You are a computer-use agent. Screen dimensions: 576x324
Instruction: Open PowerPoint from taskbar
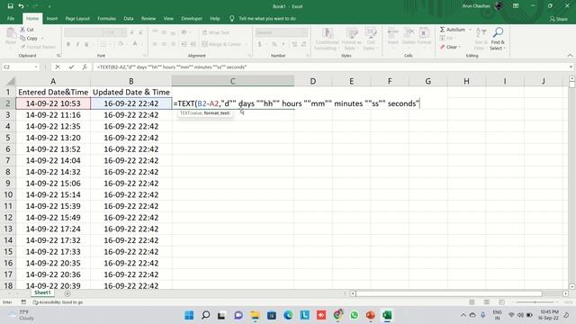click(x=370, y=315)
